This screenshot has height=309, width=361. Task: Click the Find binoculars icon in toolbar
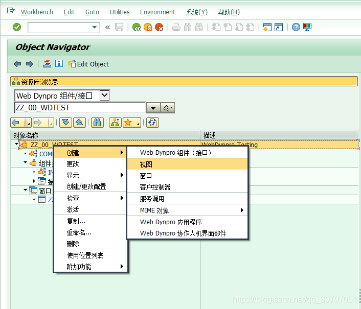188,27
